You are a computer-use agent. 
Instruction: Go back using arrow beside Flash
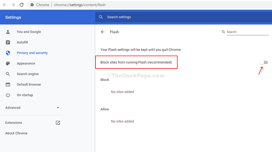(103, 32)
